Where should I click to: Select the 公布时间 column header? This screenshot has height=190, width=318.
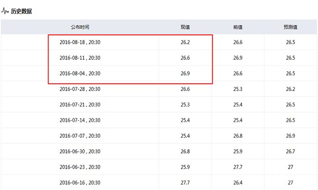(x=80, y=27)
